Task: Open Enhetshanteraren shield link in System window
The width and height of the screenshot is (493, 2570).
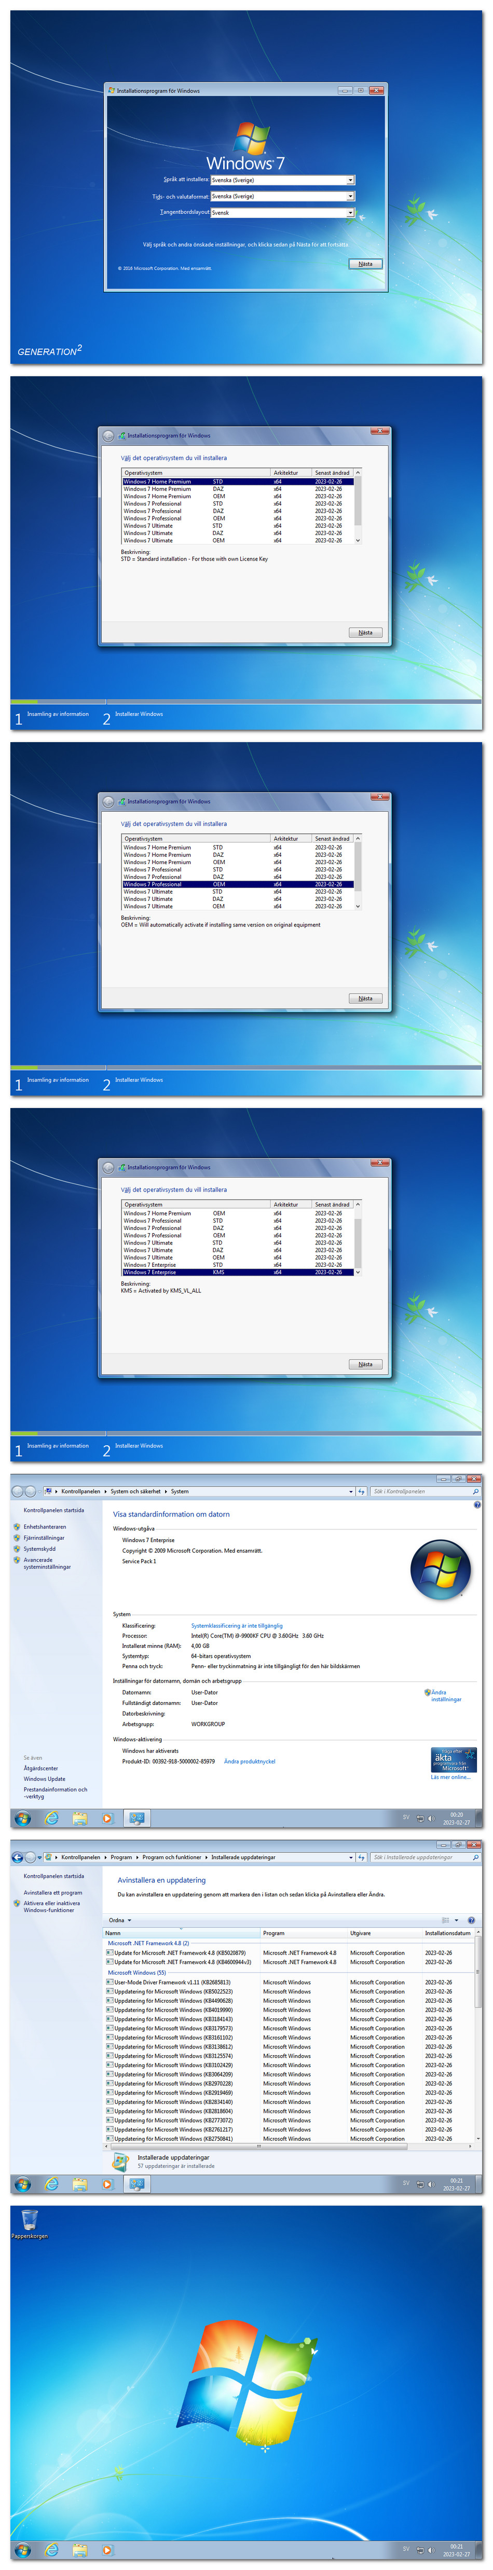Action: pyautogui.click(x=45, y=1526)
